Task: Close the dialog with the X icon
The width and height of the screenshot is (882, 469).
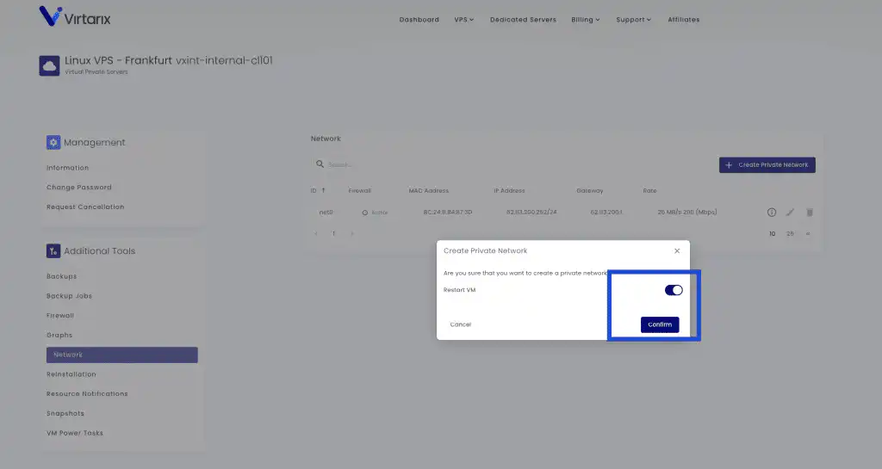Action: point(677,250)
